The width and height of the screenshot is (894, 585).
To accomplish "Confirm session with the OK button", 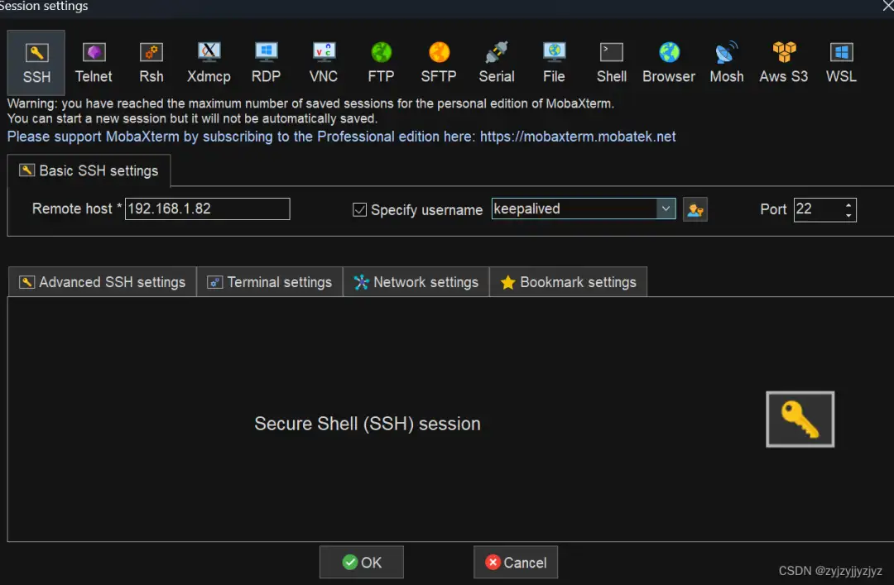I will coord(362,562).
